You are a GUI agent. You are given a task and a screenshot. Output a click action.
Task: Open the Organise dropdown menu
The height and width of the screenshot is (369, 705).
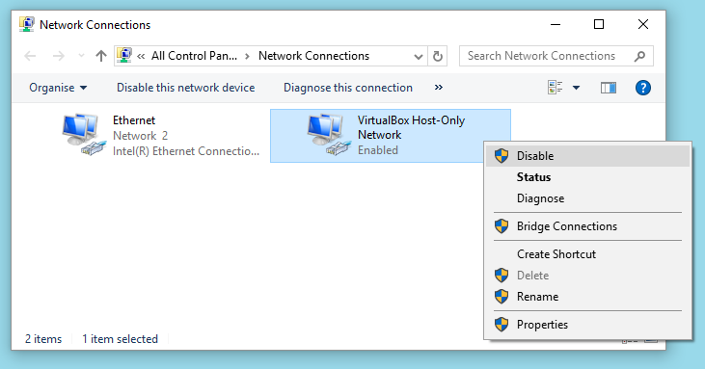[58, 88]
